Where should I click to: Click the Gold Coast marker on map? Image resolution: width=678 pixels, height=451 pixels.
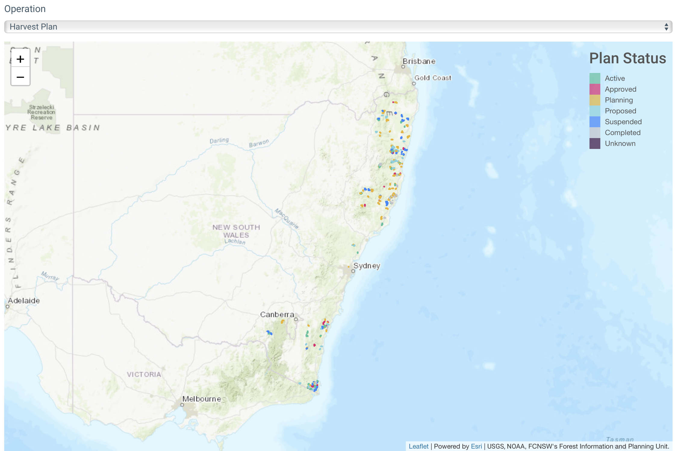[x=414, y=84]
